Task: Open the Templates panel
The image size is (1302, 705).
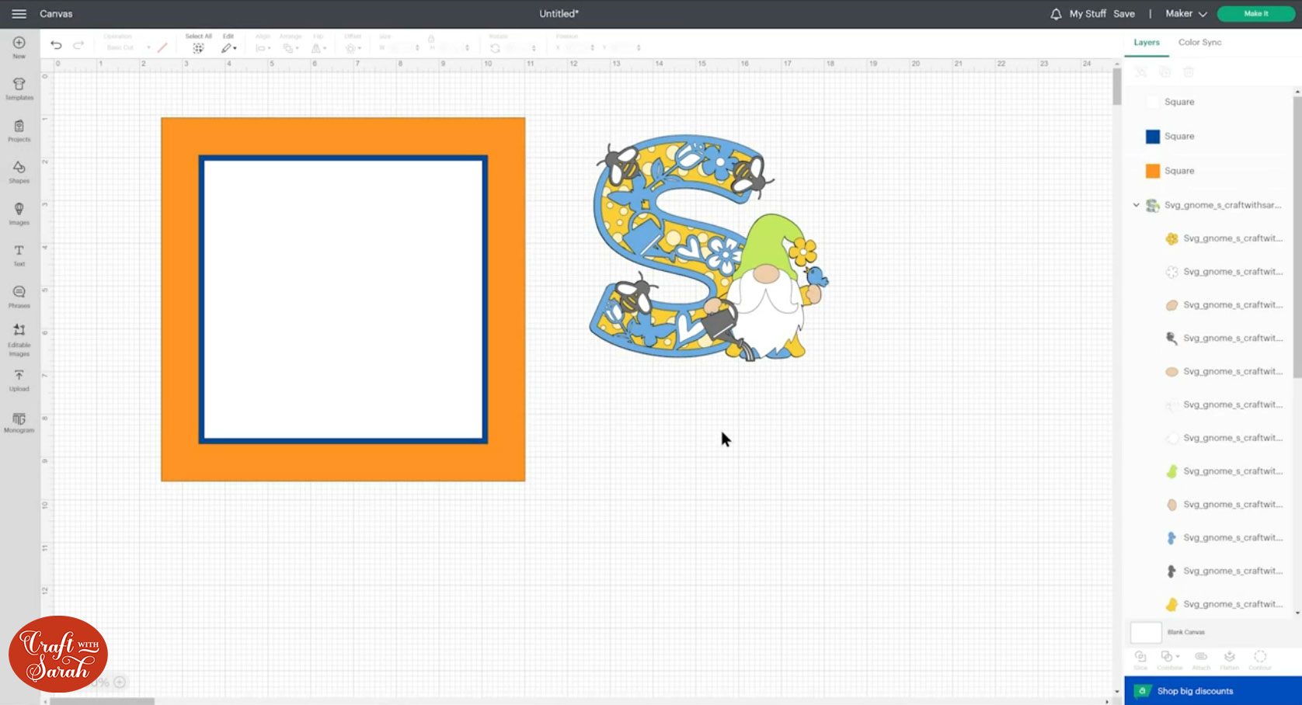Action: tap(19, 89)
